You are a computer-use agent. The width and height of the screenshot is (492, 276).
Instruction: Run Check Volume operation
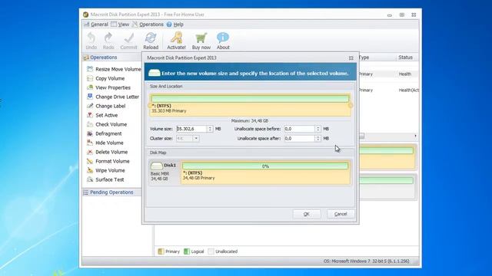point(107,124)
